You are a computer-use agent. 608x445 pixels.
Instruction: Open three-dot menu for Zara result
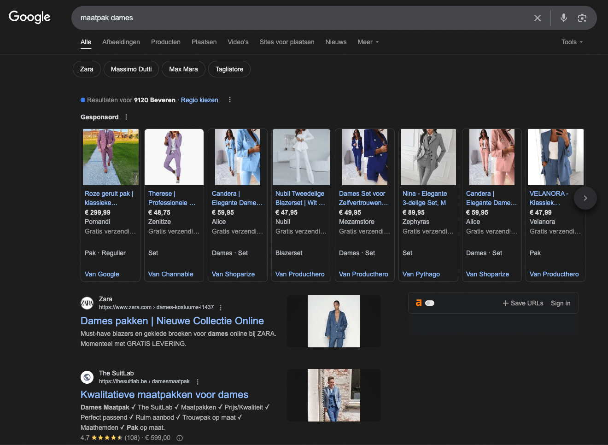pos(221,308)
